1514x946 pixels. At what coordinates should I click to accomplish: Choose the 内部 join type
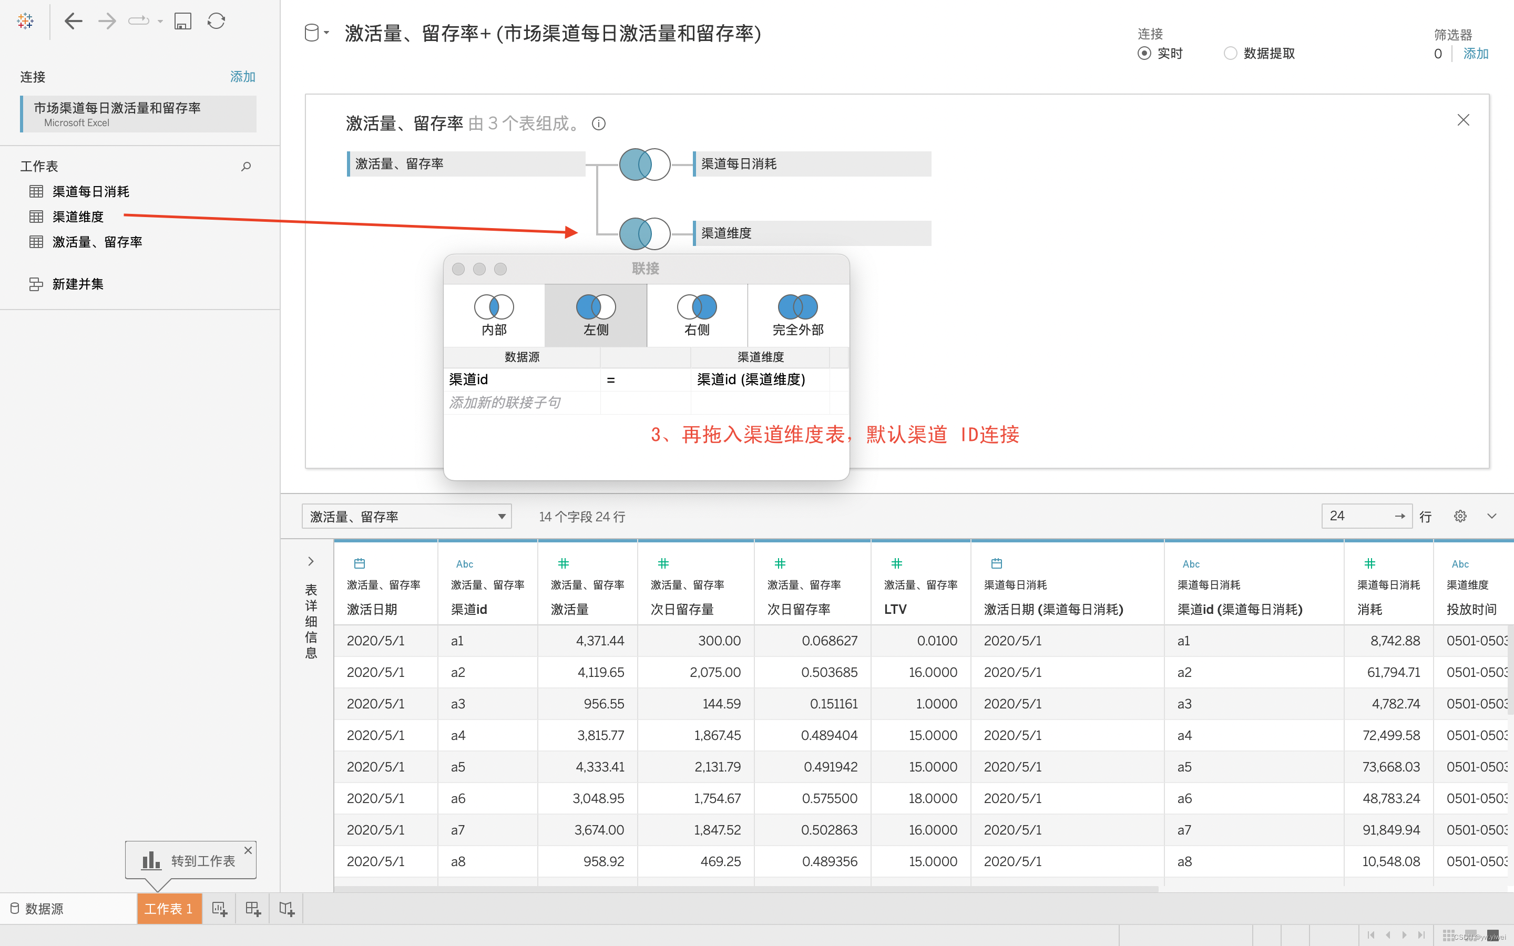pyautogui.click(x=494, y=315)
